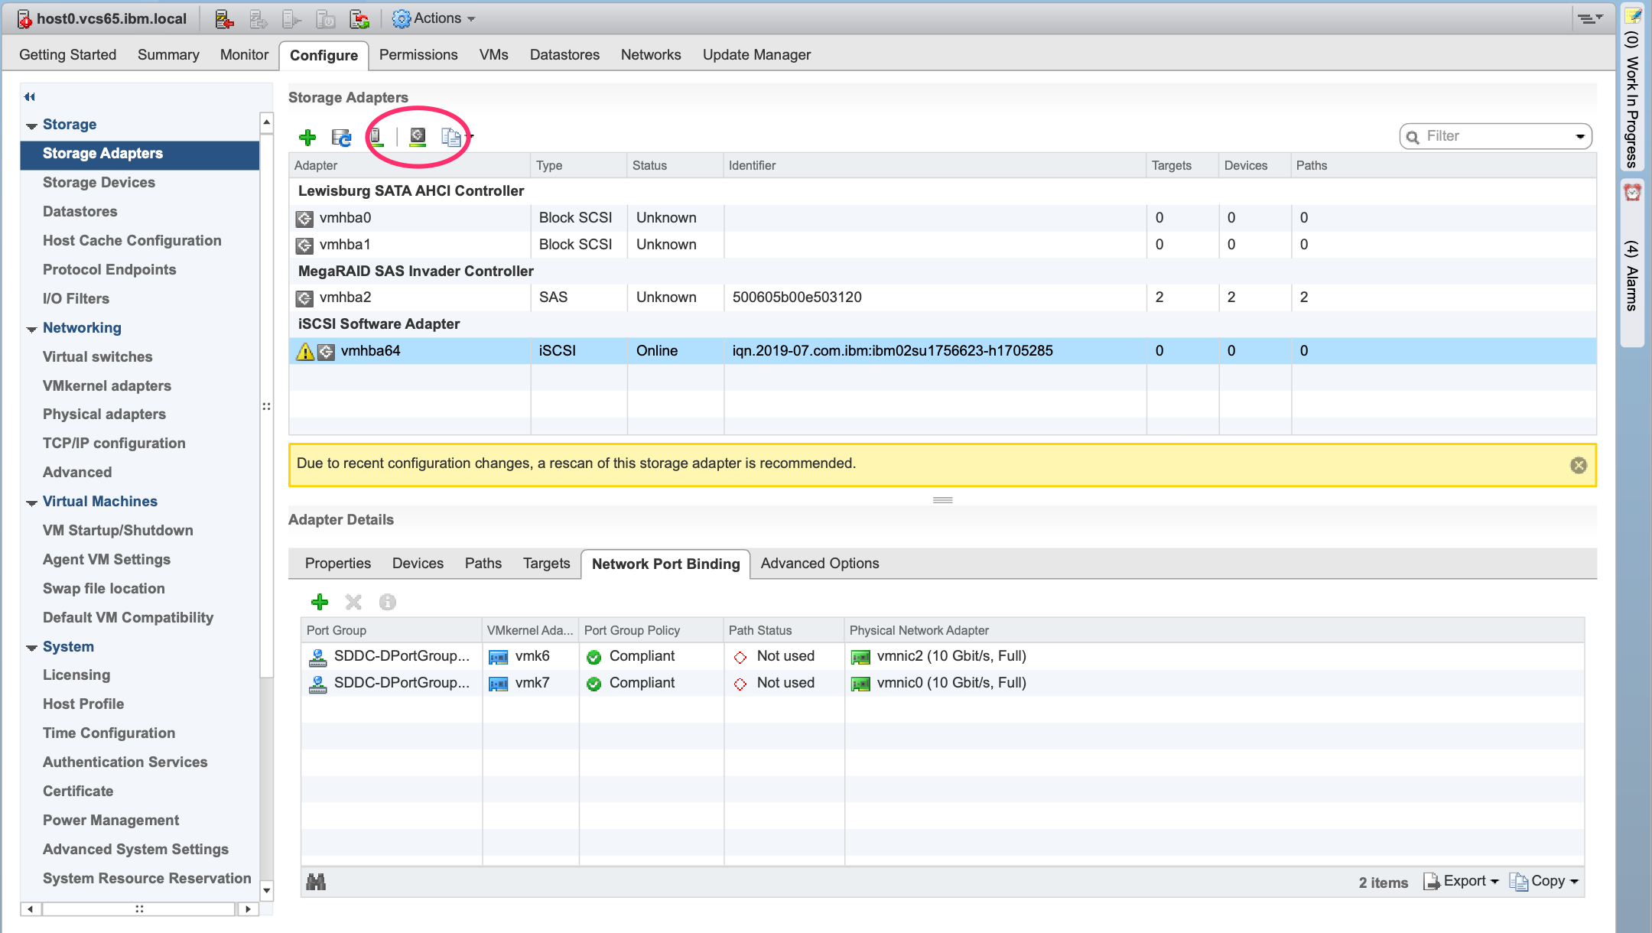Click the copy icon in the Storage Adapters toolbar
The width and height of the screenshot is (1652, 933).
[x=451, y=138]
